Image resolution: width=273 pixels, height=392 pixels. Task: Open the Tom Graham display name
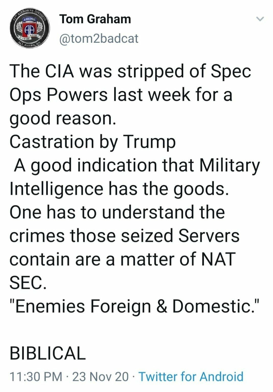(95, 19)
